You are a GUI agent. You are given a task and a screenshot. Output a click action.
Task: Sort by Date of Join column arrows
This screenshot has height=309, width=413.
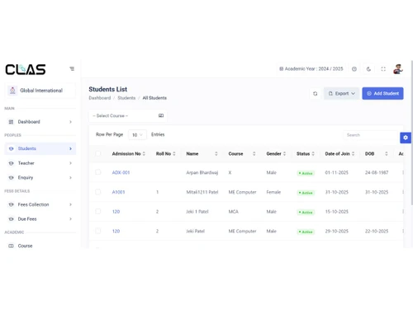click(353, 154)
